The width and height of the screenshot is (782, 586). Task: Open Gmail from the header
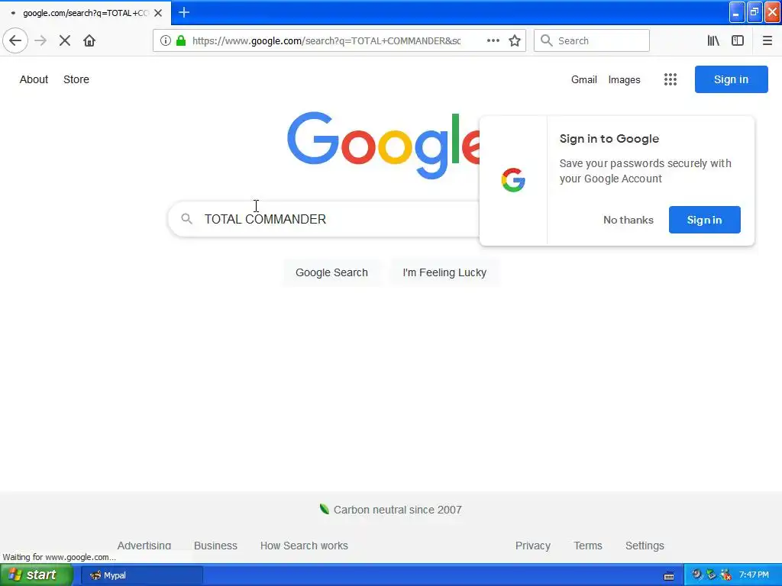pos(584,79)
